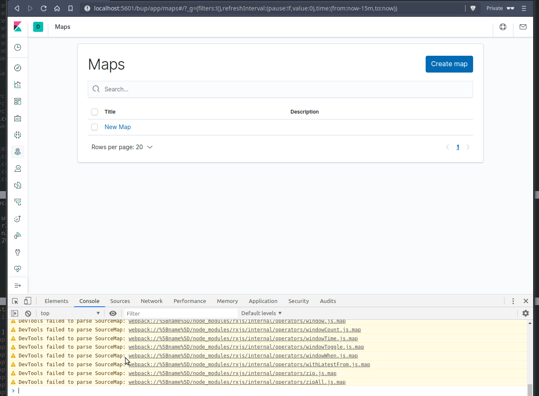539x396 pixels.
Task: Switch to the Elements tab
Action: [x=56, y=301]
